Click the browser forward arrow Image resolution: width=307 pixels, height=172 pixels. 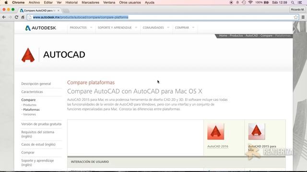[x=10, y=17]
